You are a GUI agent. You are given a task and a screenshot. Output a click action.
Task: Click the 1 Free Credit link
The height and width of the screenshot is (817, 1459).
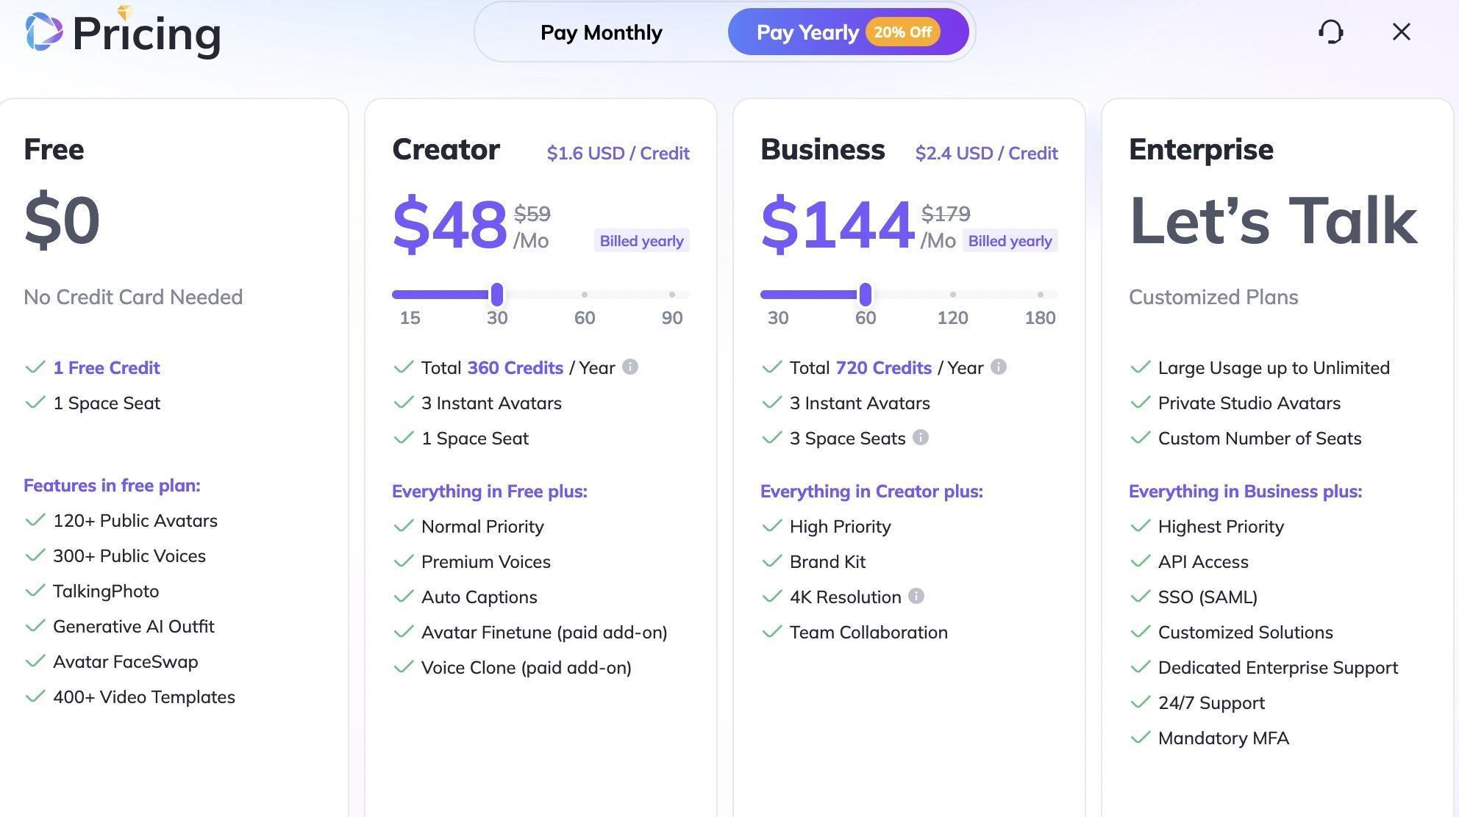(107, 367)
